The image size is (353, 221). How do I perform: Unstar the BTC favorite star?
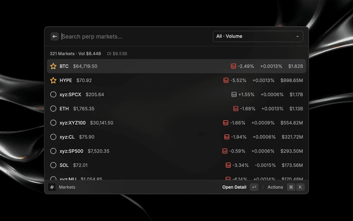click(54, 66)
